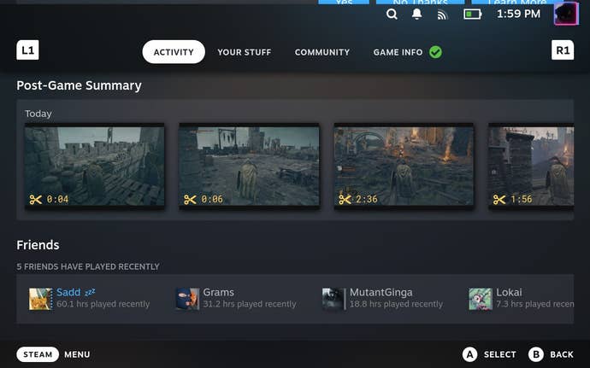Click the scissors icon on 0:06 clip
The image size is (590, 368).
click(190, 199)
